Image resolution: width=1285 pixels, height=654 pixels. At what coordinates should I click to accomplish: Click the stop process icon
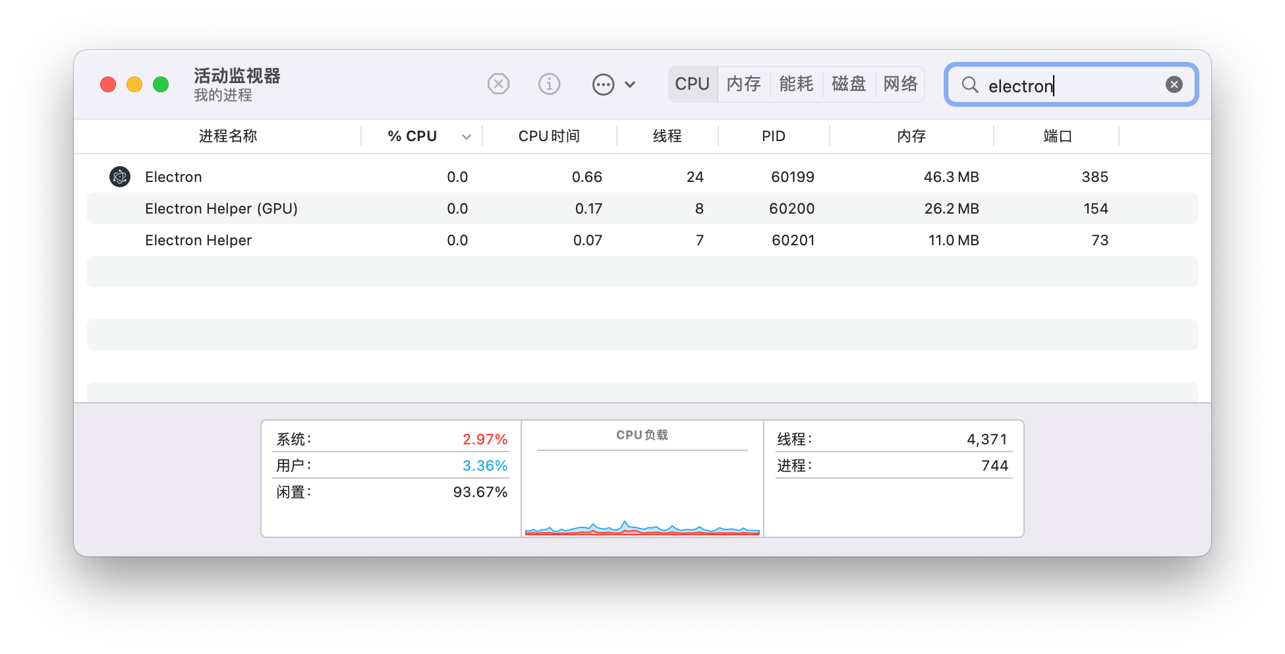tap(498, 84)
